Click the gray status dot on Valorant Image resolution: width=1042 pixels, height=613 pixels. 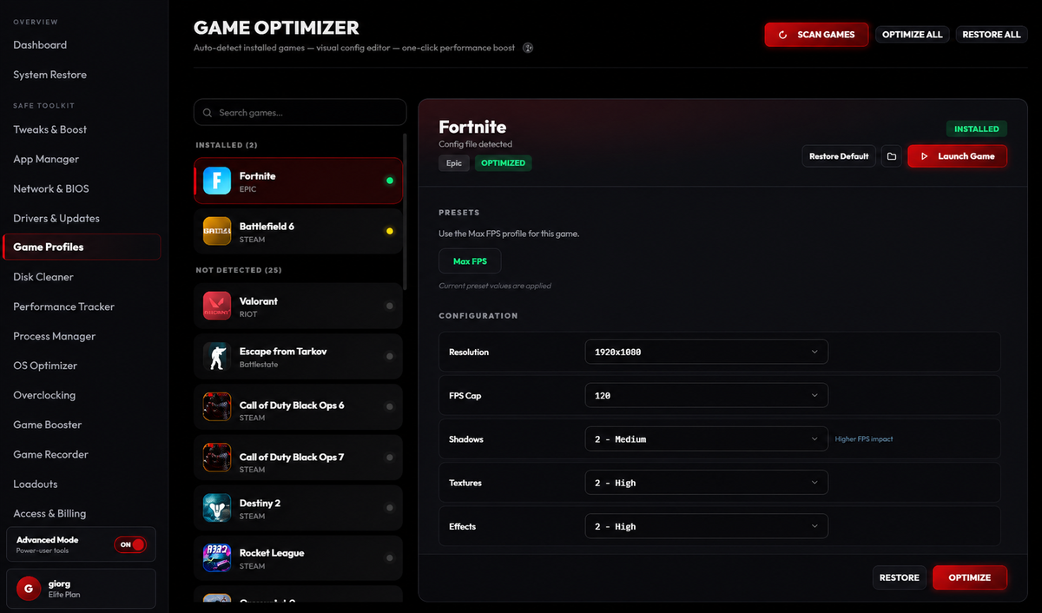(x=389, y=306)
